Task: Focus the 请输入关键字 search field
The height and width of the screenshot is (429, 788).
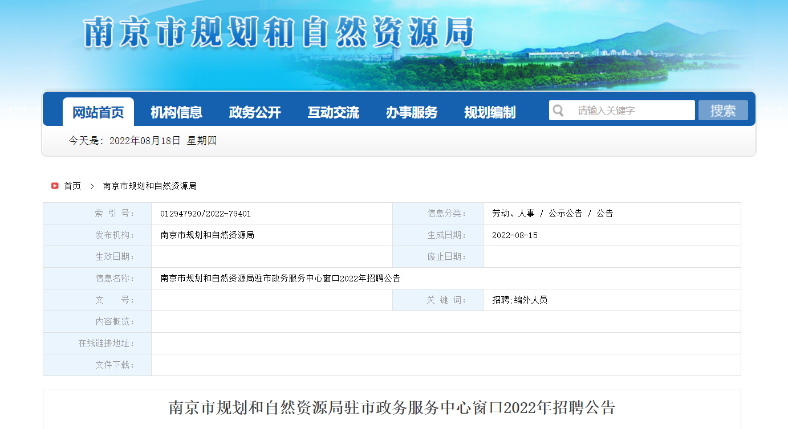Action: [x=622, y=111]
